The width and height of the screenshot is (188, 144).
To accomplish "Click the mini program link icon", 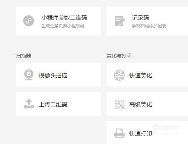I will [x=28, y=21].
